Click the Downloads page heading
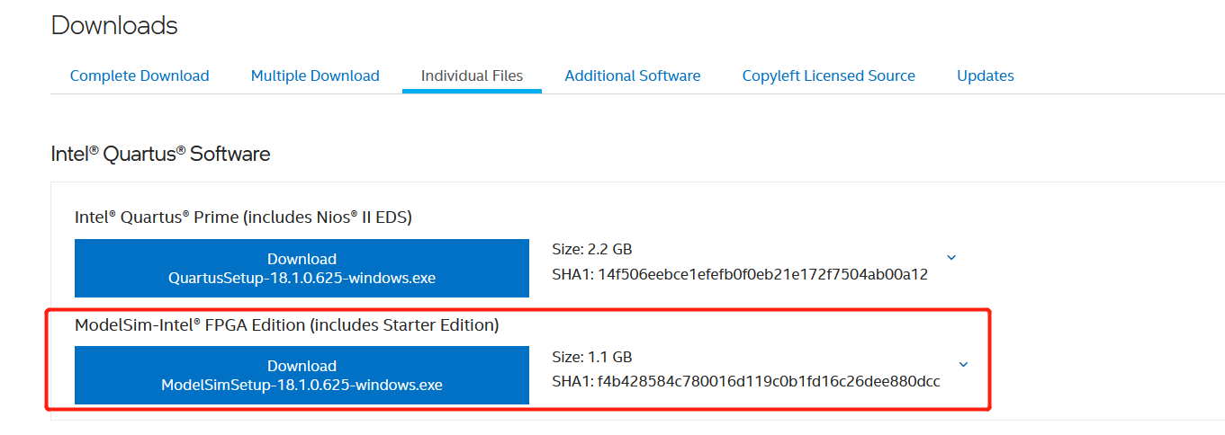The height and width of the screenshot is (435, 1225). point(114,26)
